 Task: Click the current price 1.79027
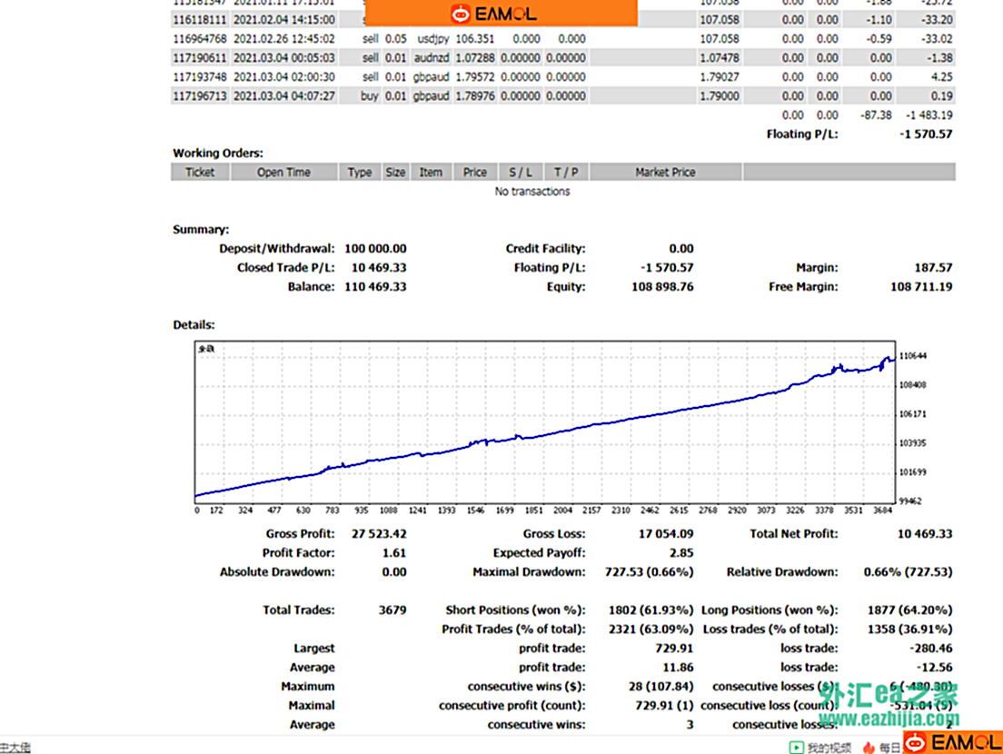[x=720, y=77]
